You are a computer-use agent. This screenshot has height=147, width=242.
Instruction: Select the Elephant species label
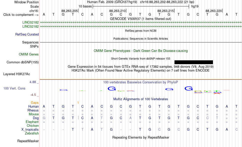(32, 122)
